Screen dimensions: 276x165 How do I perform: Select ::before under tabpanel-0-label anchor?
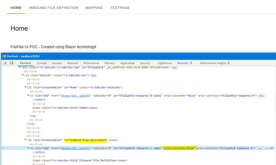coord(39,99)
